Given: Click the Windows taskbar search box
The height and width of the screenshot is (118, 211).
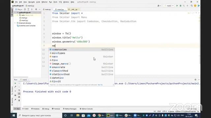Looking at the screenshot, I should (x=40, y=115).
